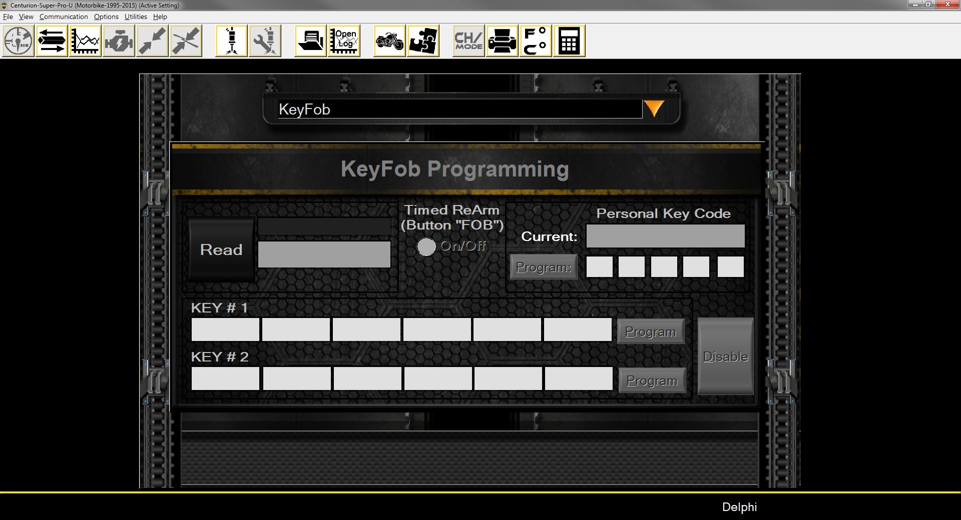Click the KEY # 2 Program button
The height and width of the screenshot is (520, 961).
pyautogui.click(x=652, y=380)
